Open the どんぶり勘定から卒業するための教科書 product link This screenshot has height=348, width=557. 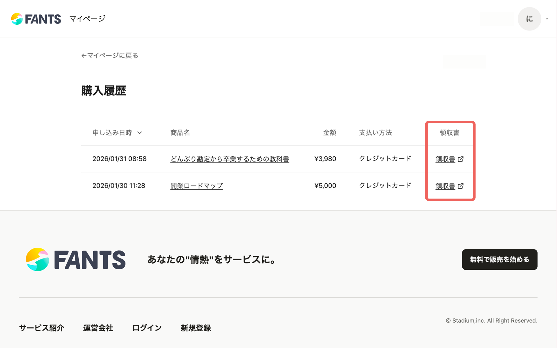230,159
